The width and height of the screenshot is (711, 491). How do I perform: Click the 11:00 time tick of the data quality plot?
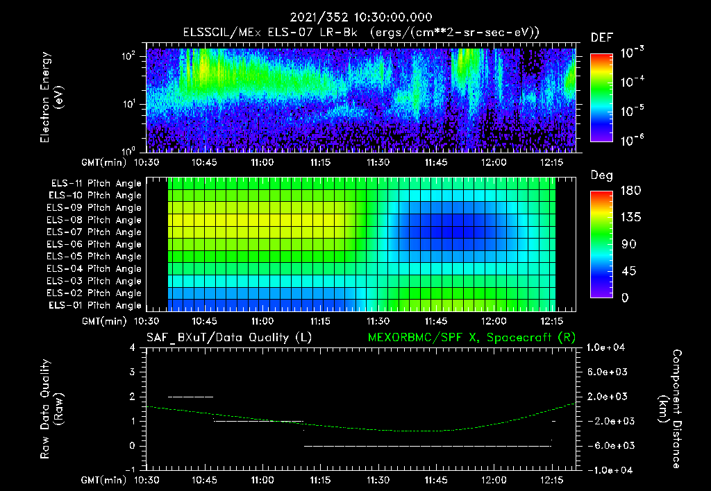click(x=262, y=480)
